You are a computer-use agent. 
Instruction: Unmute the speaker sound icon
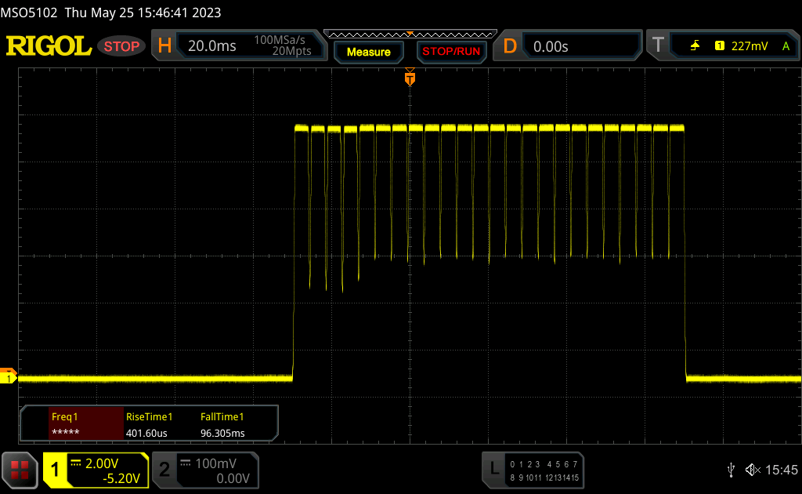752,470
